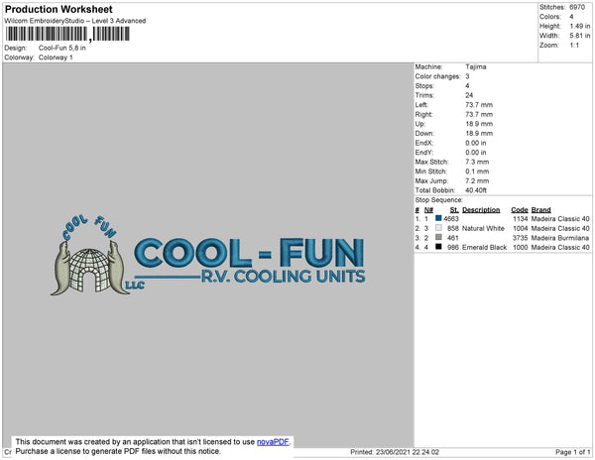Click the Natural White color swatch
The image size is (595, 460).
(x=438, y=228)
